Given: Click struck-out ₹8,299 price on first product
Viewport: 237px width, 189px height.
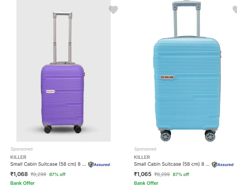Looking at the screenshot, I should coord(39,174).
